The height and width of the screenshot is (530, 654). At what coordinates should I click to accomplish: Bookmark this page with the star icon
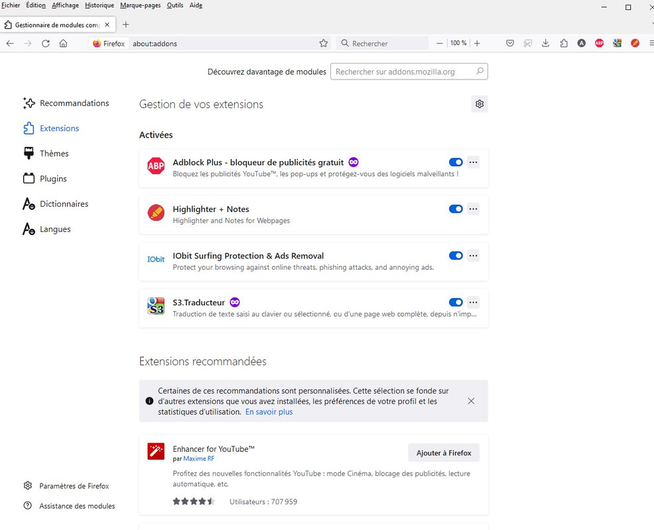pyautogui.click(x=323, y=43)
